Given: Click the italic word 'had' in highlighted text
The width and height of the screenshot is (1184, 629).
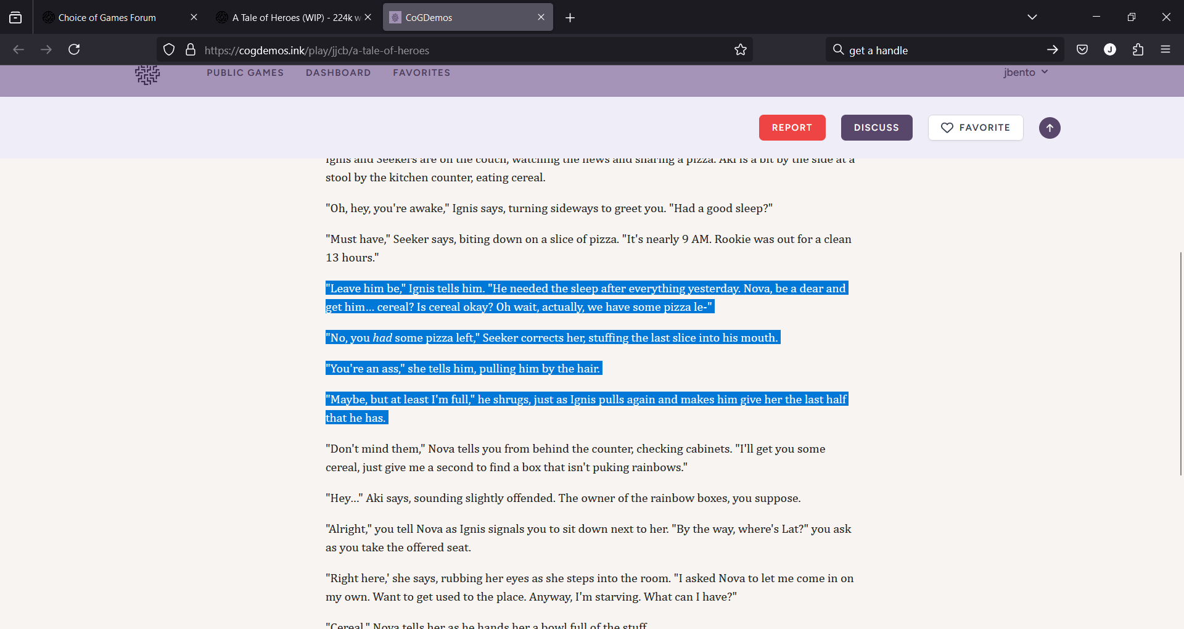Looking at the screenshot, I should point(382,338).
